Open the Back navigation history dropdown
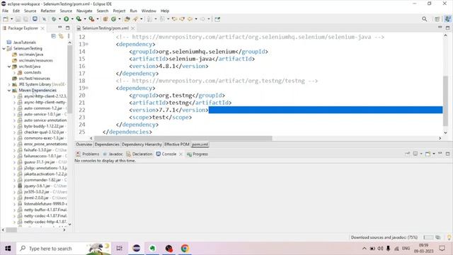 (196, 19)
